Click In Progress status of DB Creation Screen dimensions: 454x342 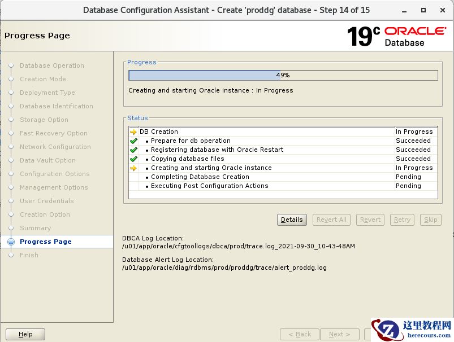[414, 132]
